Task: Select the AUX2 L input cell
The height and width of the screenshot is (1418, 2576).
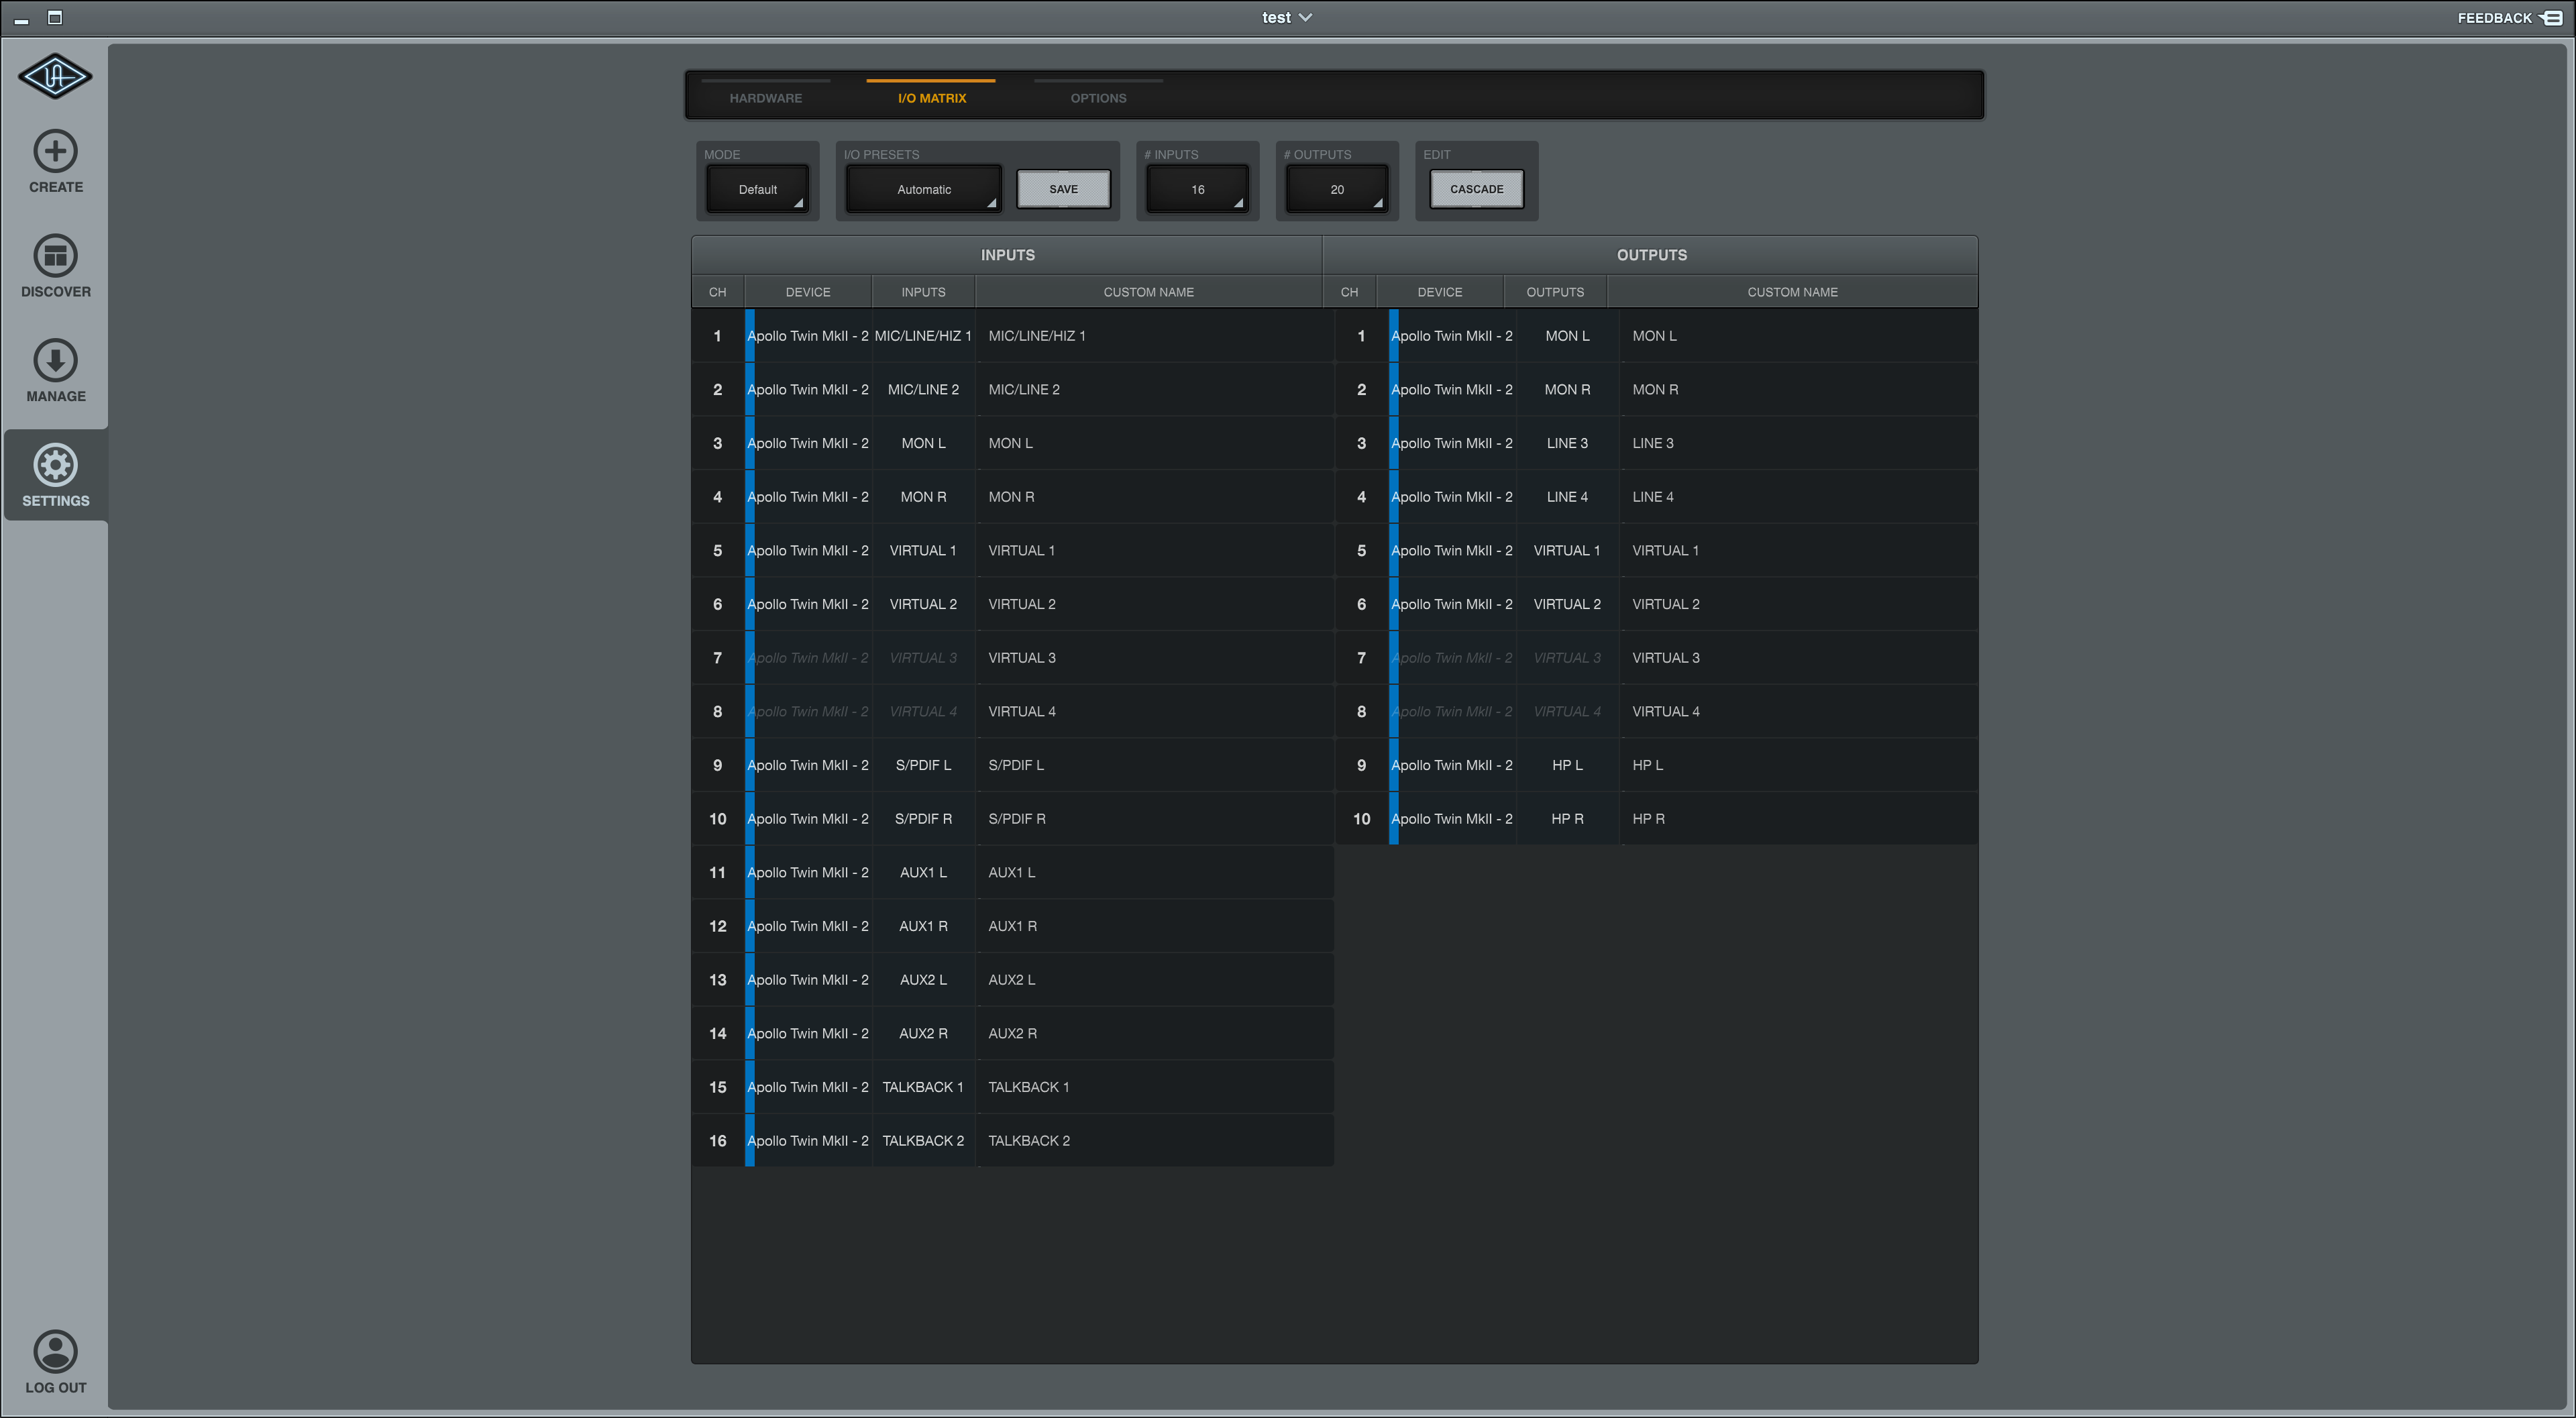Action: click(x=923, y=980)
